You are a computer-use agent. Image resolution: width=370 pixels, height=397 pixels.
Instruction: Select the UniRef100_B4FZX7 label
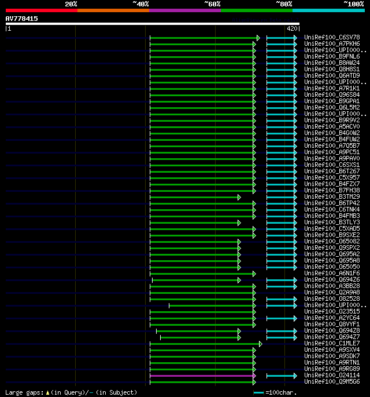click(x=332, y=184)
